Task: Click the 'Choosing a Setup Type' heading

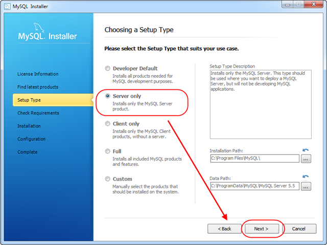Action: tap(139, 30)
